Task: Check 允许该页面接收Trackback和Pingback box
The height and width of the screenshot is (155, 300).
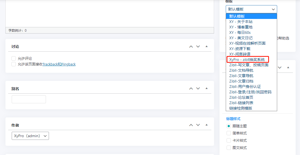Action: tap(14, 64)
